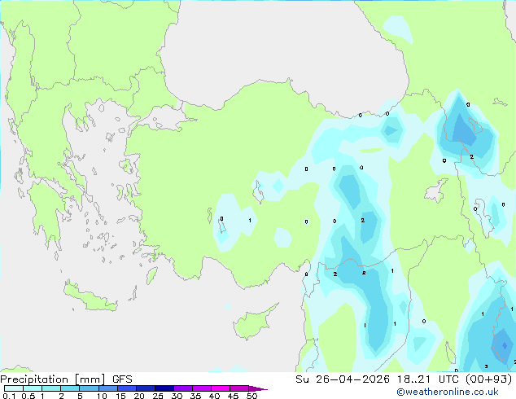Click the 0.5–1 mm legend swatch
This screenshot has height=399, width=516.
(33, 388)
